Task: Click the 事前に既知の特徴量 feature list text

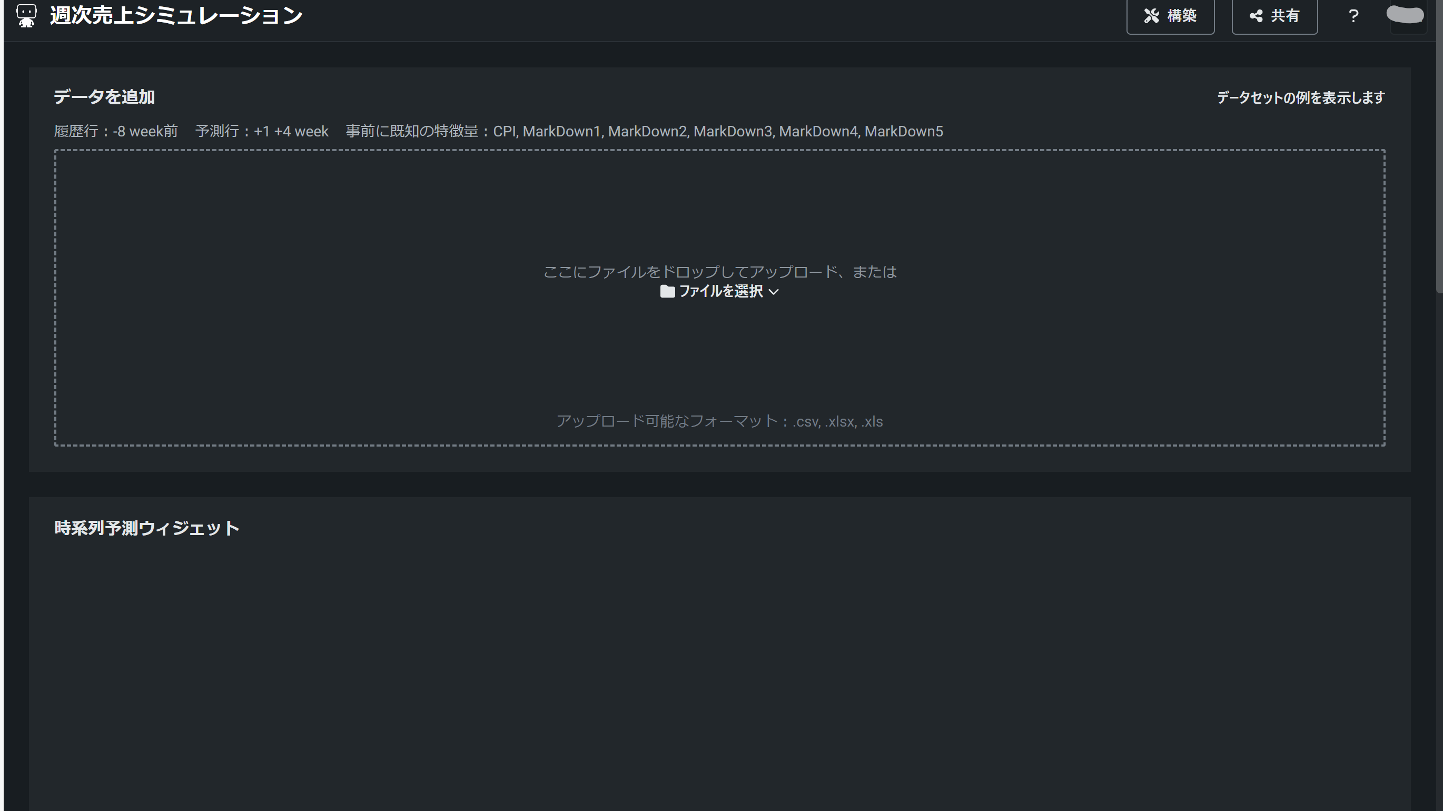Action: pos(644,131)
